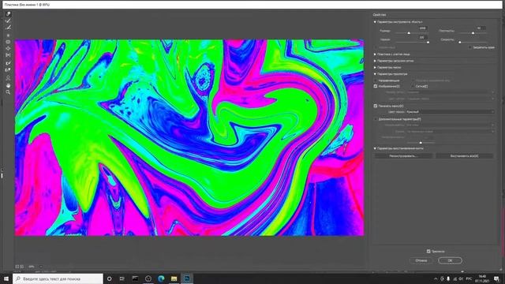Open the Цвет маски dropdown
505x284 pixels.
tap(450, 112)
